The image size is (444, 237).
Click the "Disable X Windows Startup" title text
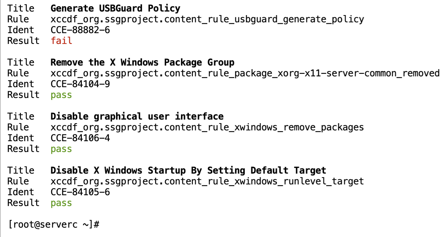(188, 170)
